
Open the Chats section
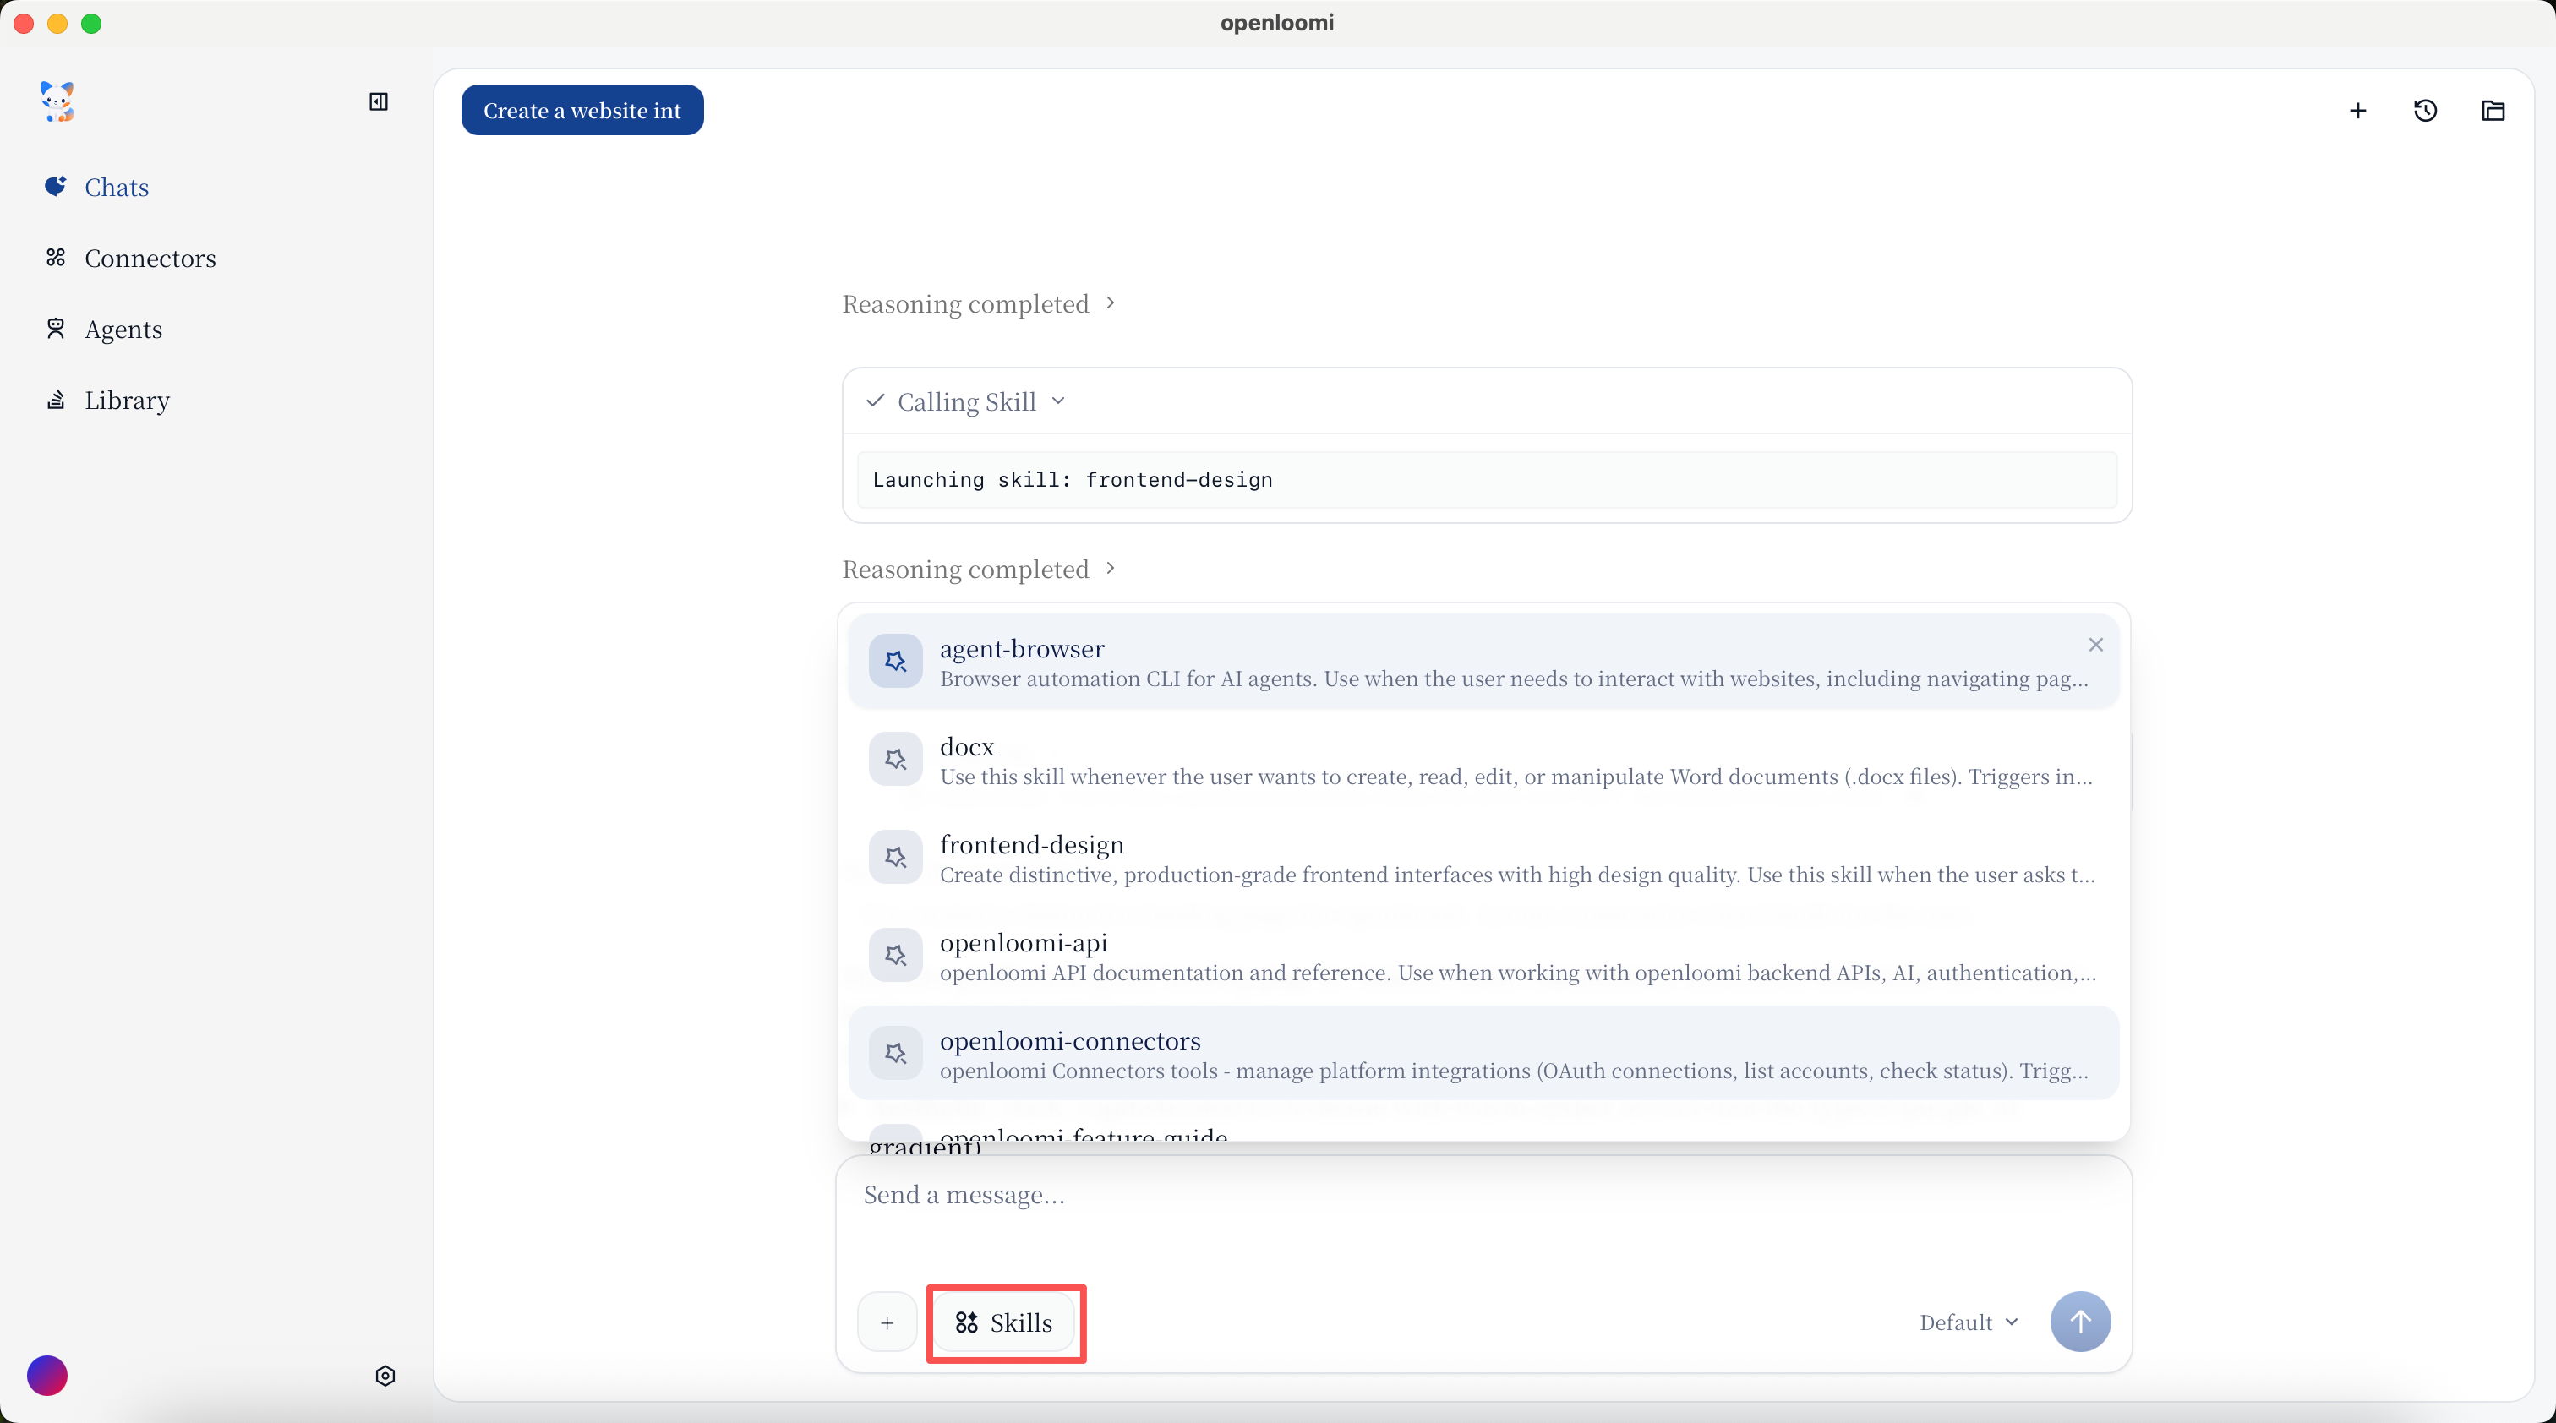[x=96, y=188]
